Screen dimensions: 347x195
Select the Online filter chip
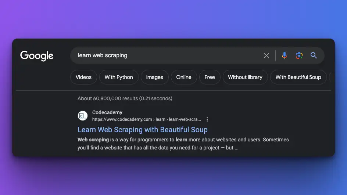pos(184,77)
